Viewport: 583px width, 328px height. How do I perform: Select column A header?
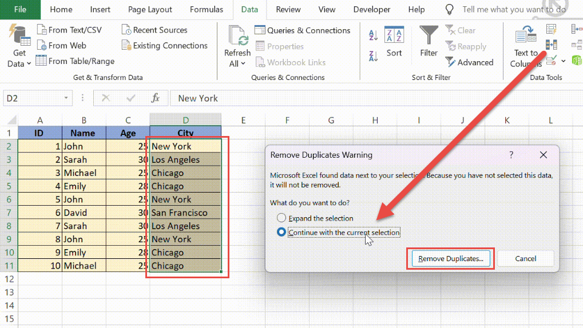pyautogui.click(x=40, y=120)
